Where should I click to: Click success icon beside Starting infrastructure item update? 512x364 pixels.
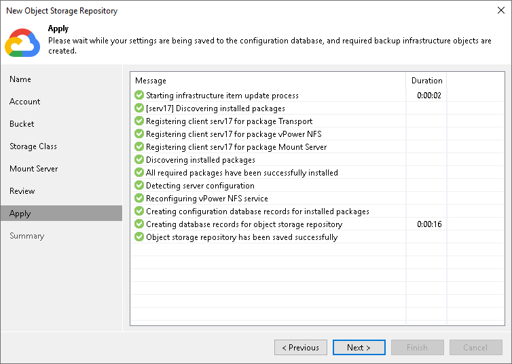[139, 95]
